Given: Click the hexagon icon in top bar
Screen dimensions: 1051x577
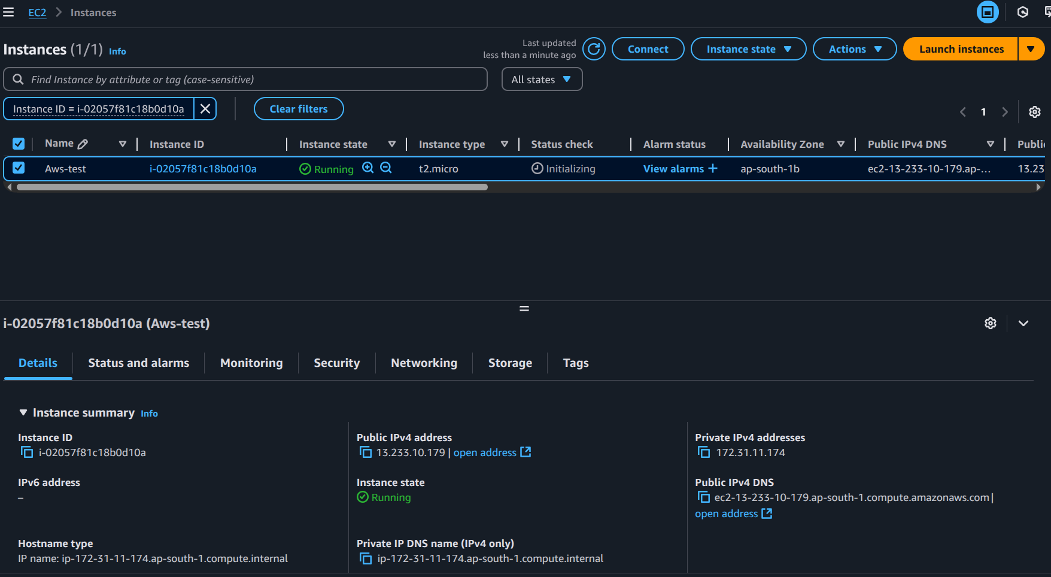Looking at the screenshot, I should point(1023,12).
